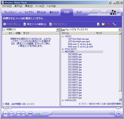Mute the sound with speaker icon

coord(30,114)
